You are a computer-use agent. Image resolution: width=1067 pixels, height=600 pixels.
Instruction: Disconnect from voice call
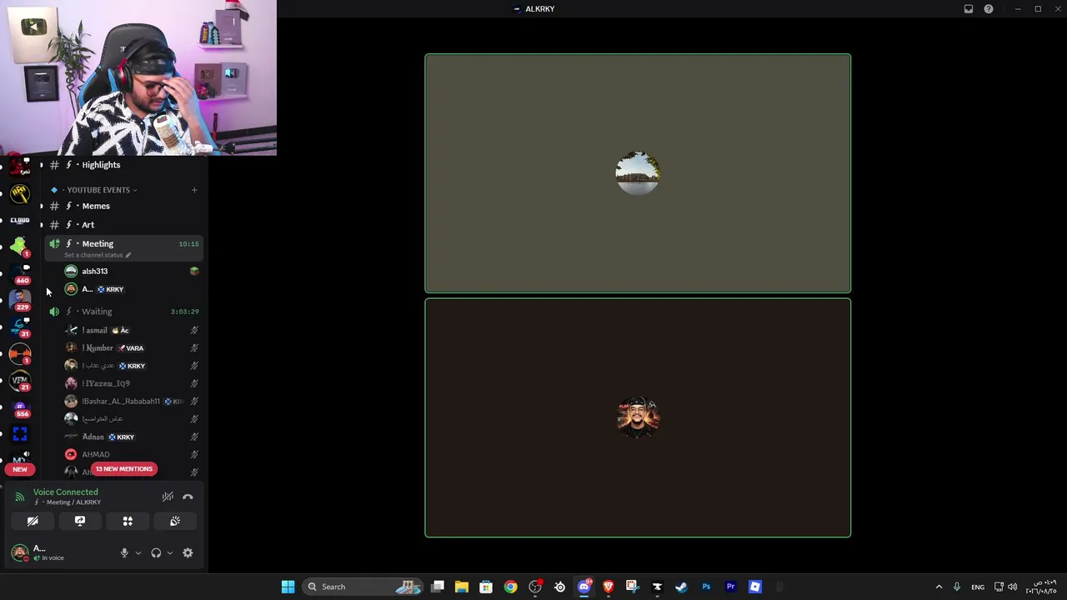pos(188,497)
